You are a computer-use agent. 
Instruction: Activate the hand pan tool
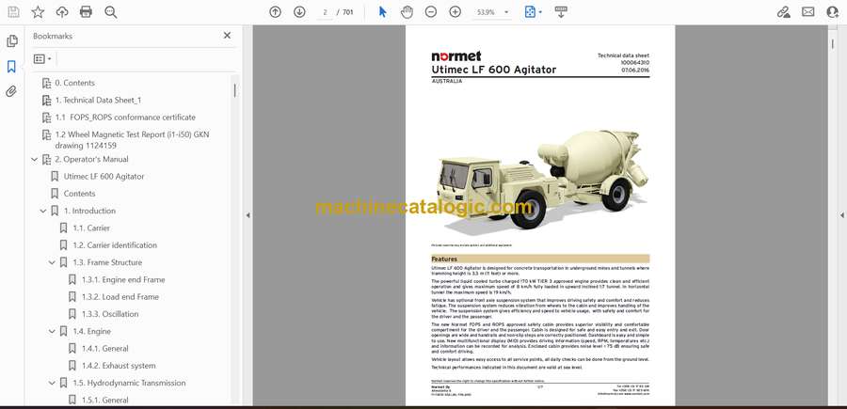(x=407, y=12)
